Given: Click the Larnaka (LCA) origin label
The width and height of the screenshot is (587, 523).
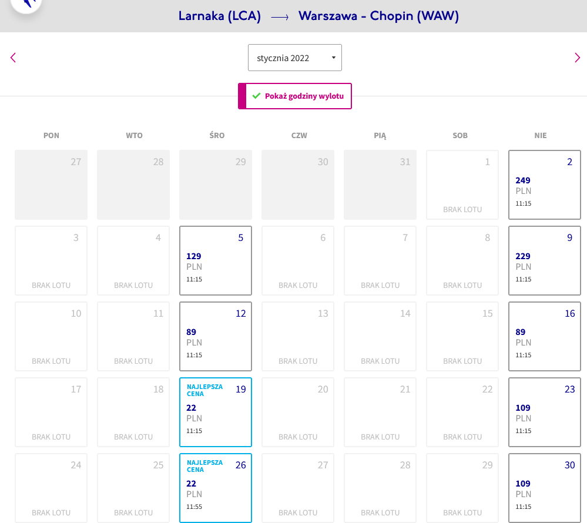Looking at the screenshot, I should (x=219, y=16).
